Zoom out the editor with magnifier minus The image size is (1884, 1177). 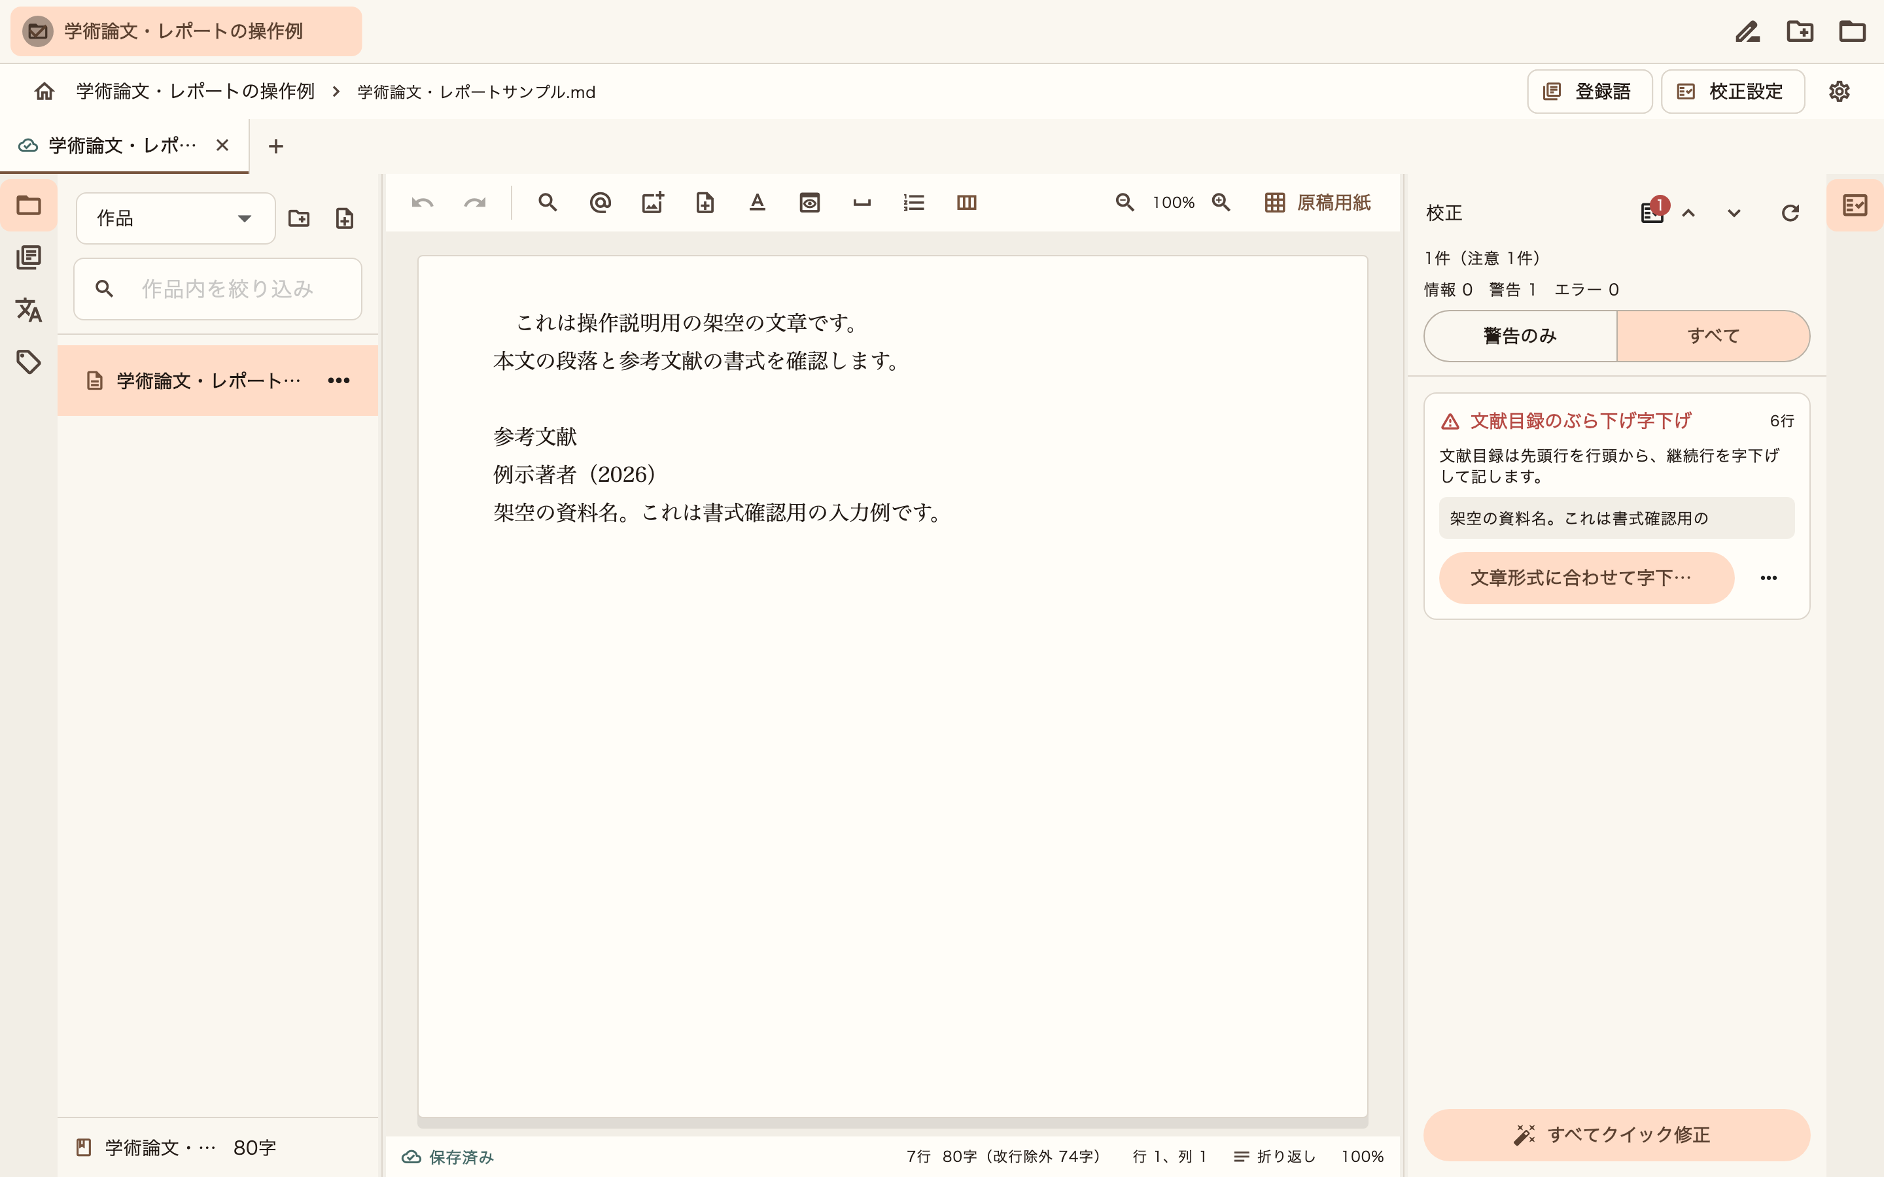1124,203
